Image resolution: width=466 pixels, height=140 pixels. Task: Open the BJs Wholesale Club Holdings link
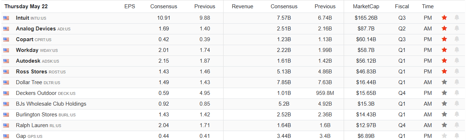pos(51,104)
